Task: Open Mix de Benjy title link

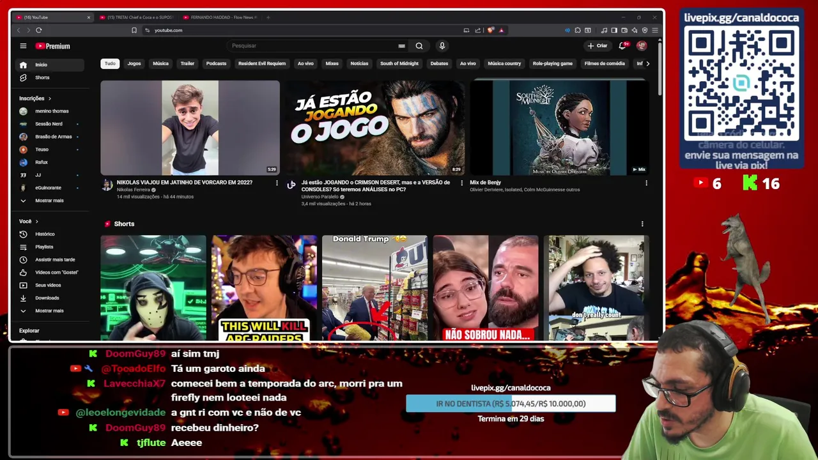Action: click(485, 183)
